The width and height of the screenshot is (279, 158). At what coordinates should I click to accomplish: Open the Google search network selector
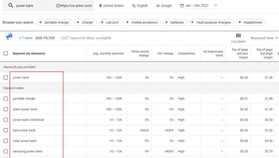coord(164,6)
